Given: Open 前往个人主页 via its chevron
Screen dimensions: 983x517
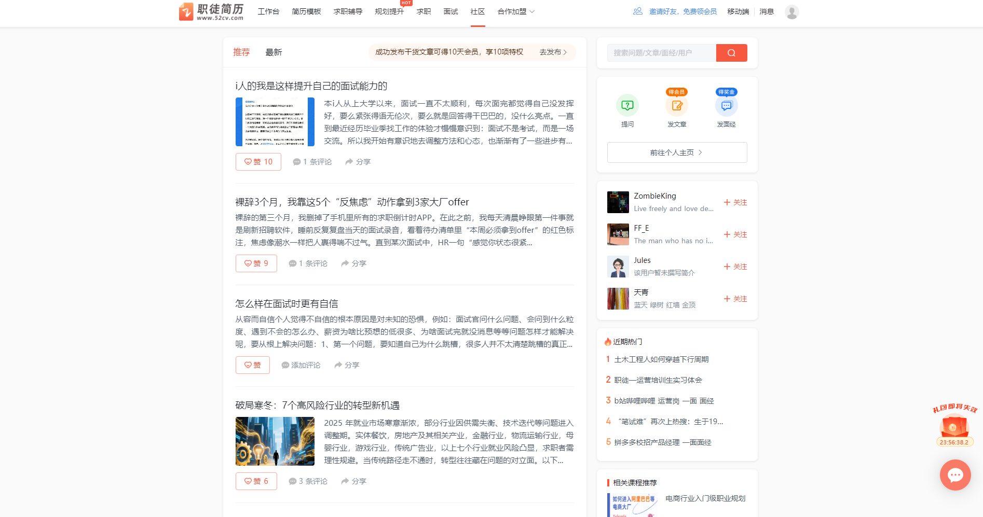Looking at the screenshot, I should click(x=700, y=152).
